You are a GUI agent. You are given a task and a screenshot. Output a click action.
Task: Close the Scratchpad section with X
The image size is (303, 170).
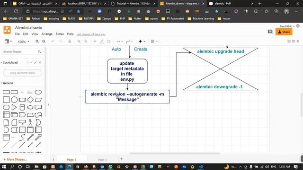[40, 62]
